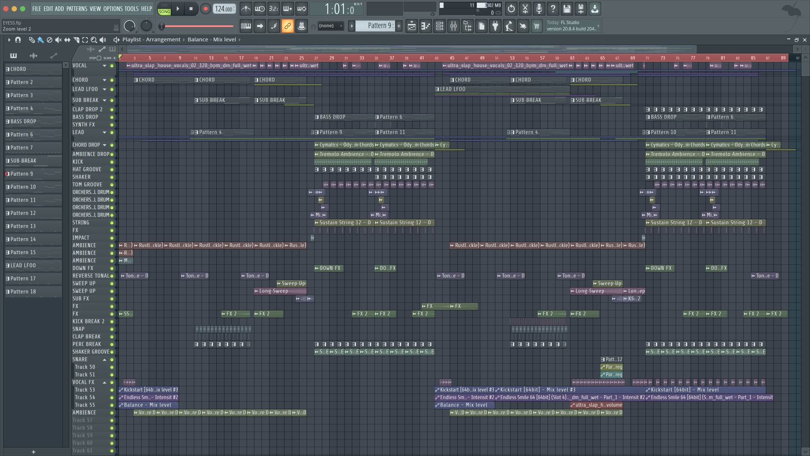
Task: Click the shopping cart content library icon
Action: 537,26
